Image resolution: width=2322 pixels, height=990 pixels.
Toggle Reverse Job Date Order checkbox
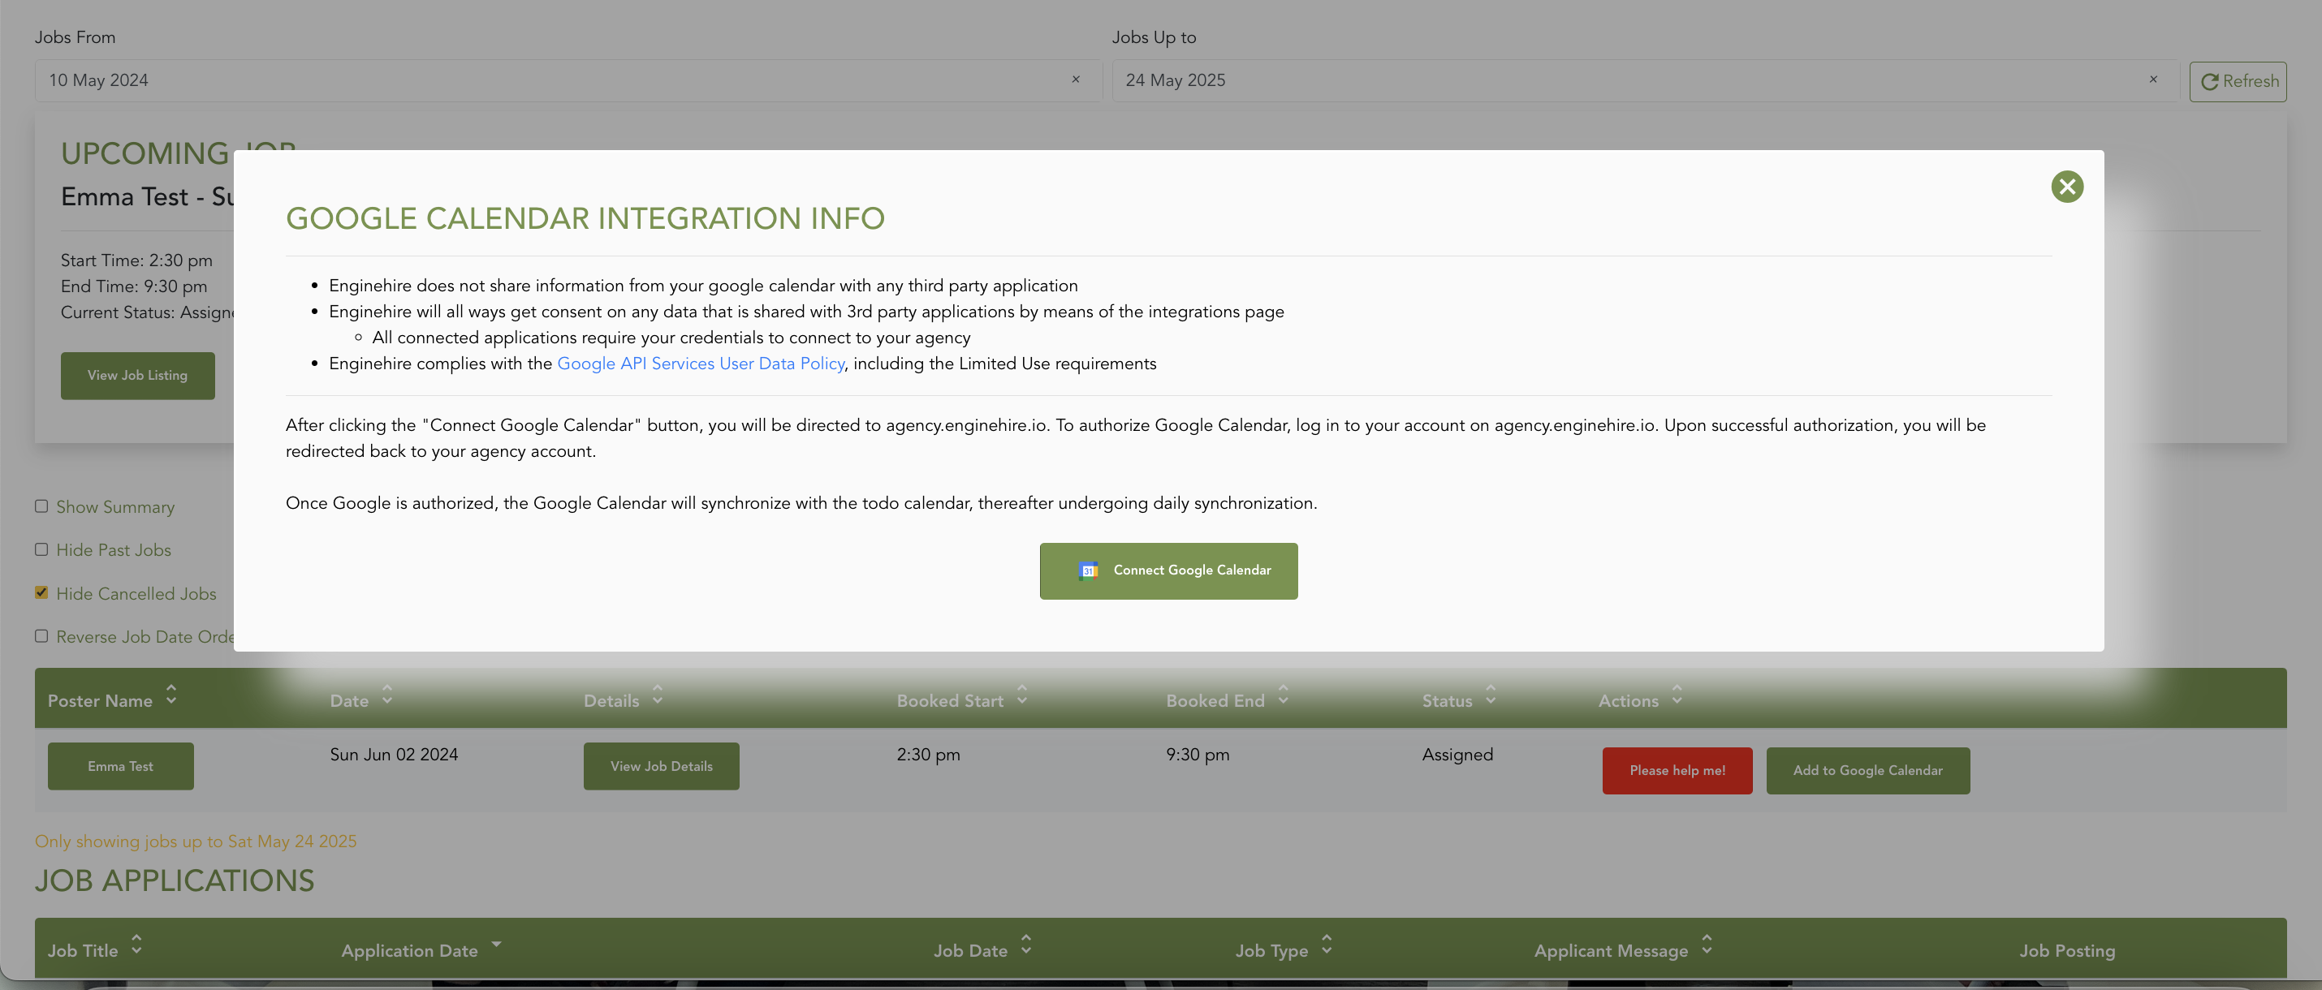(41, 636)
